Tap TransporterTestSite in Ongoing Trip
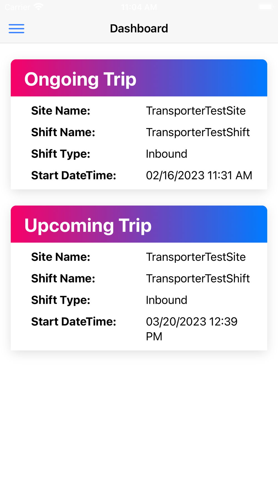The image size is (278, 496). pyautogui.click(x=196, y=111)
